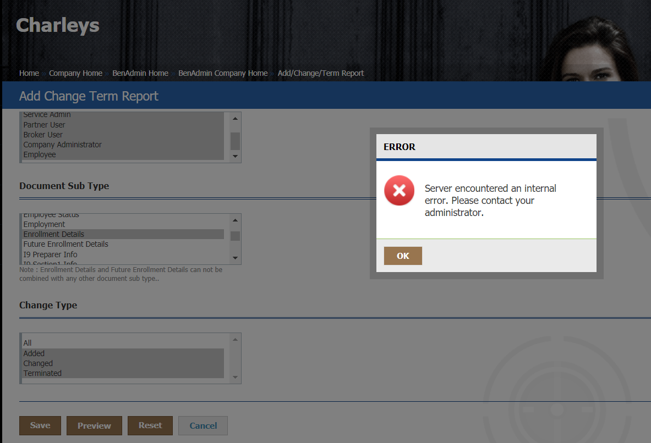
Task: Reset the report form
Action: click(150, 425)
